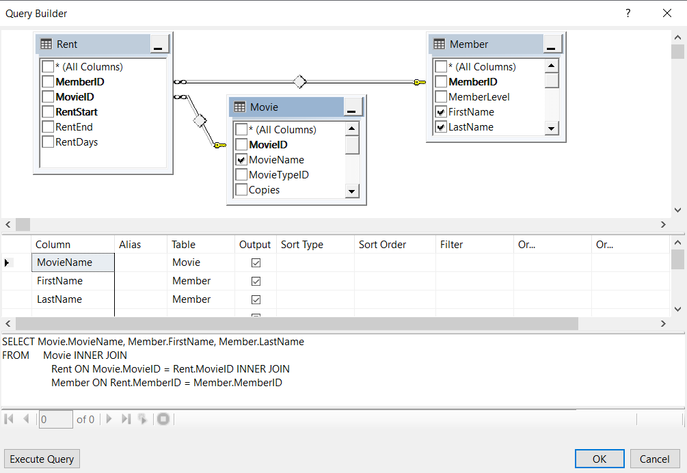This screenshot has height=473, width=687.
Task: Check MemberID in Rent table
Action: [x=48, y=81]
